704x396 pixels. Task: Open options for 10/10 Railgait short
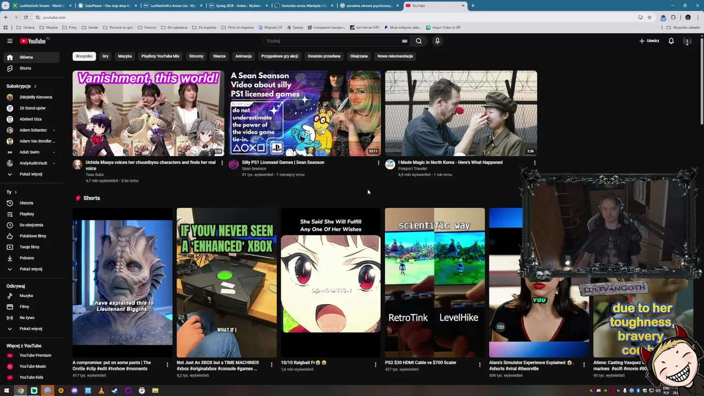[x=376, y=364]
